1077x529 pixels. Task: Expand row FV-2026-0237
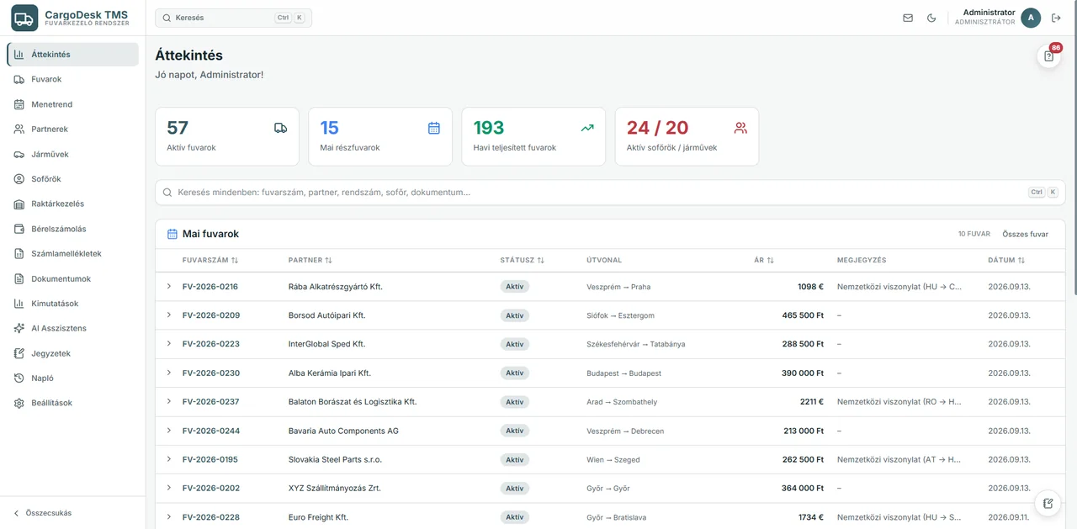click(x=169, y=401)
